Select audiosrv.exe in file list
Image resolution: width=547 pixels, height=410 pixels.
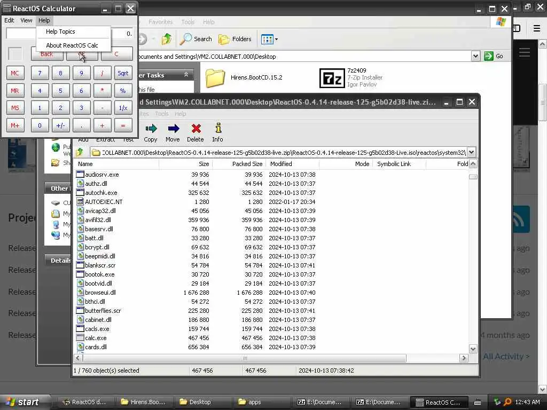pyautogui.click(x=102, y=175)
